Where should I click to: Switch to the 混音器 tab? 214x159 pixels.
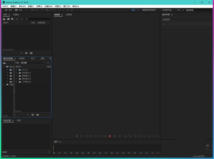69,15
